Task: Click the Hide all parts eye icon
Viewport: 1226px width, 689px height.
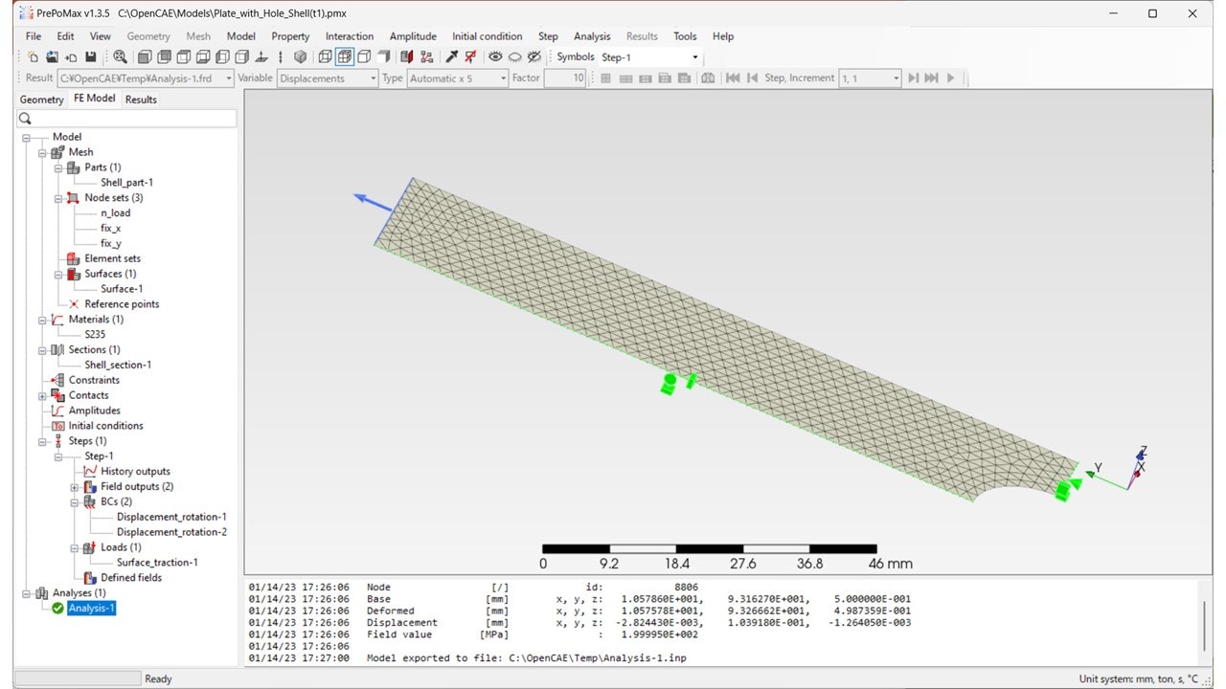Action: [514, 56]
